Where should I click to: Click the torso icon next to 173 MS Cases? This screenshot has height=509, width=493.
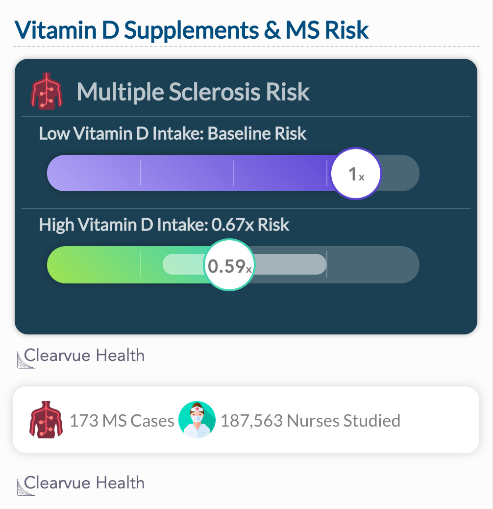pyautogui.click(x=46, y=420)
